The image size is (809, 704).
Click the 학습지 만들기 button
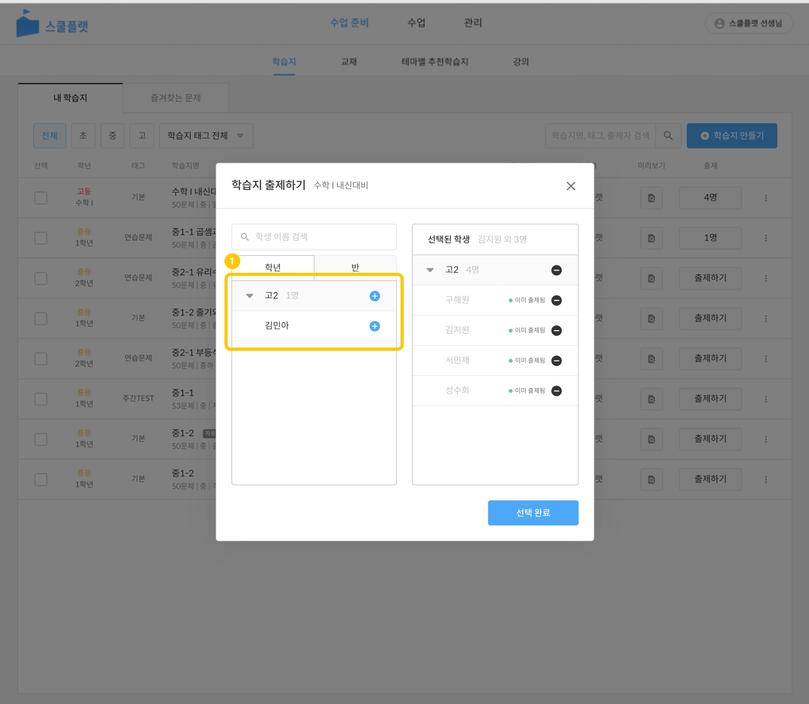point(731,136)
